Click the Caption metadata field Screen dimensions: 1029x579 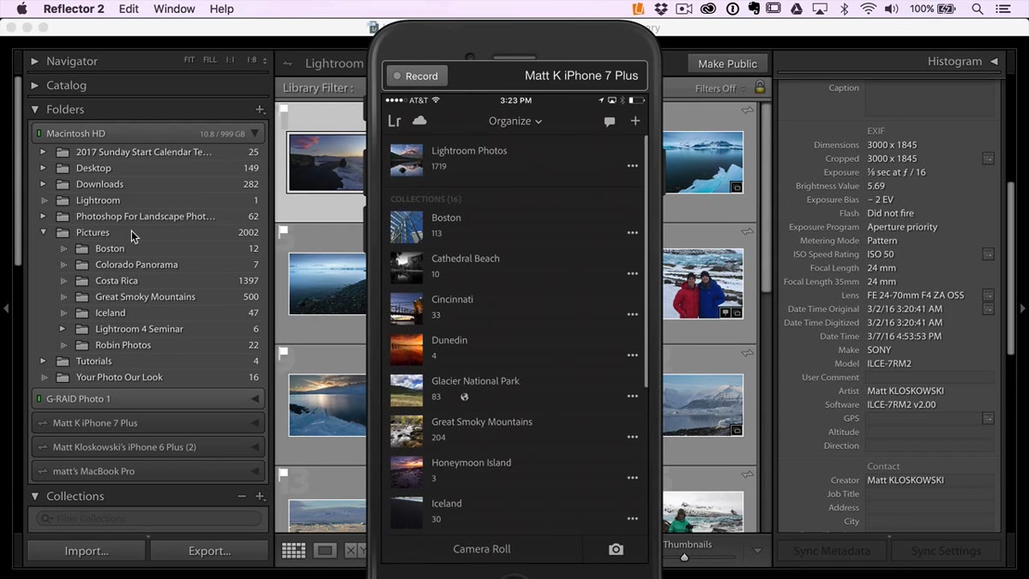click(x=930, y=98)
